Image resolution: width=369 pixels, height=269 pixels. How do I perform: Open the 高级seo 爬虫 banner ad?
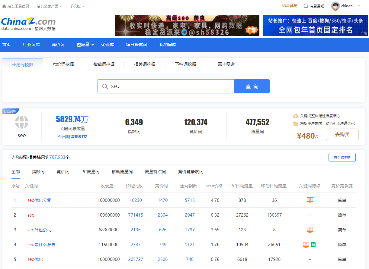tap(187, 25)
